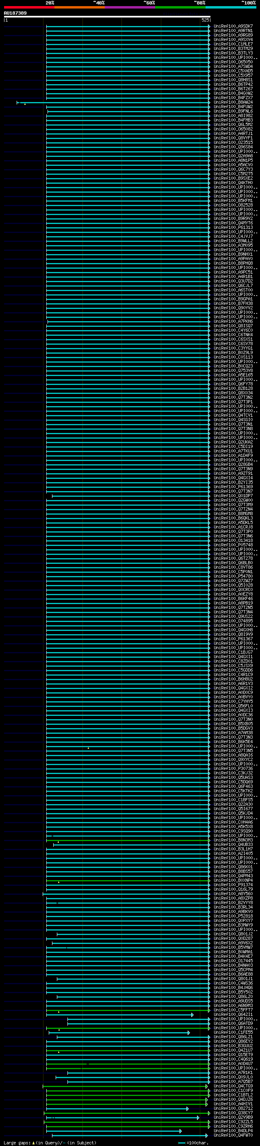Image resolution: width=260 pixels, height=1146 pixels.
Task: Select hit label UniRef100_A9RG89
Action: [233, 35]
